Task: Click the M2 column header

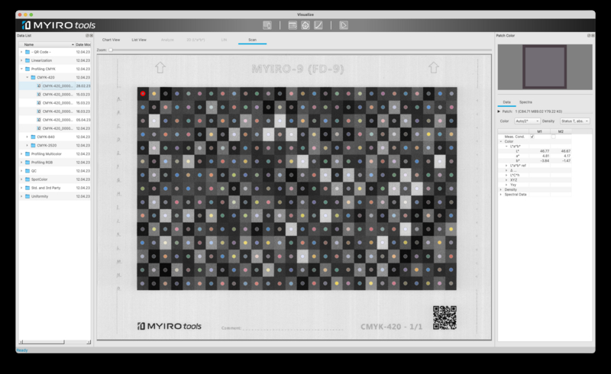Action: pyautogui.click(x=561, y=131)
